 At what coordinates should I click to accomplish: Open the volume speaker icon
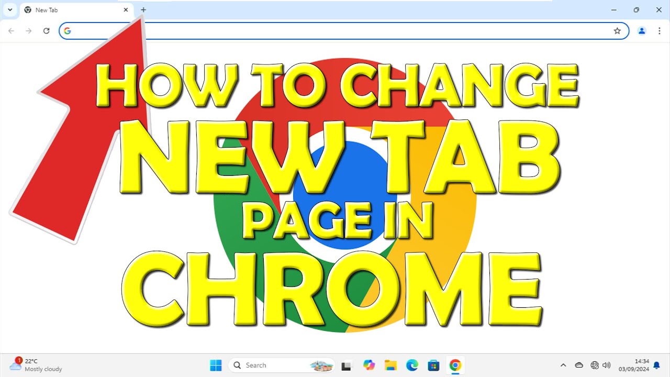click(x=607, y=365)
